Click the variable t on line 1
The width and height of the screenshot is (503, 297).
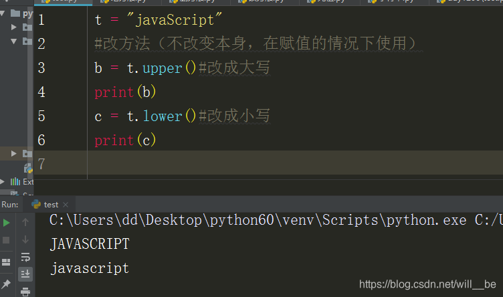pos(98,20)
